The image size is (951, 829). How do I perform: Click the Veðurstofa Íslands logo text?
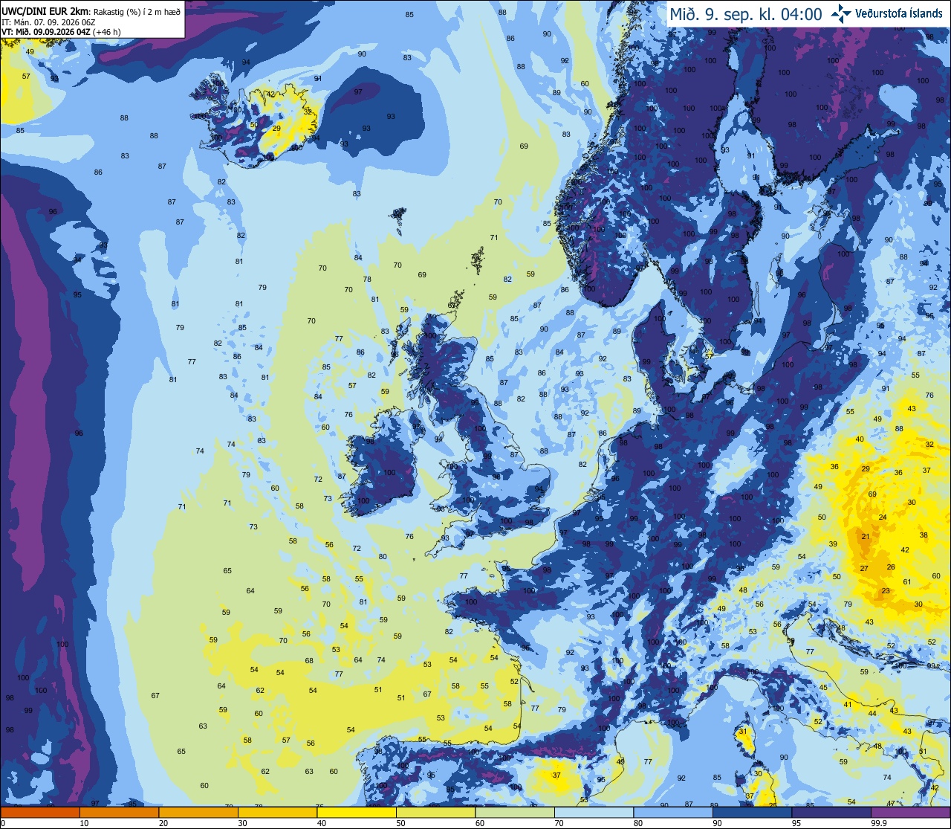click(x=899, y=13)
